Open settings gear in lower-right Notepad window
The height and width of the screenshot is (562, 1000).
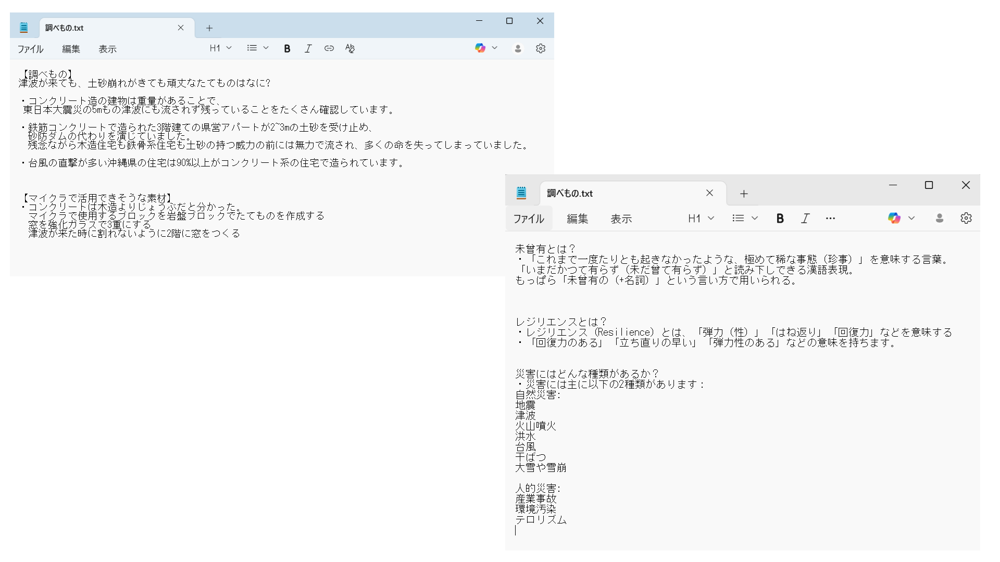pyautogui.click(x=966, y=218)
